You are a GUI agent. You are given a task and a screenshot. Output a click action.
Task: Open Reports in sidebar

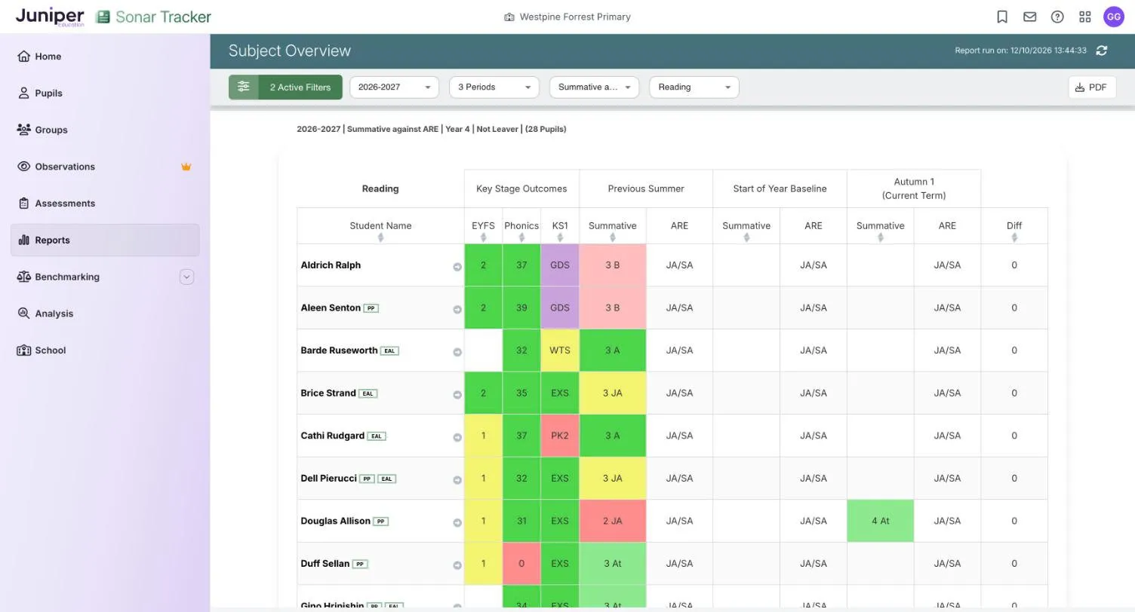click(105, 240)
